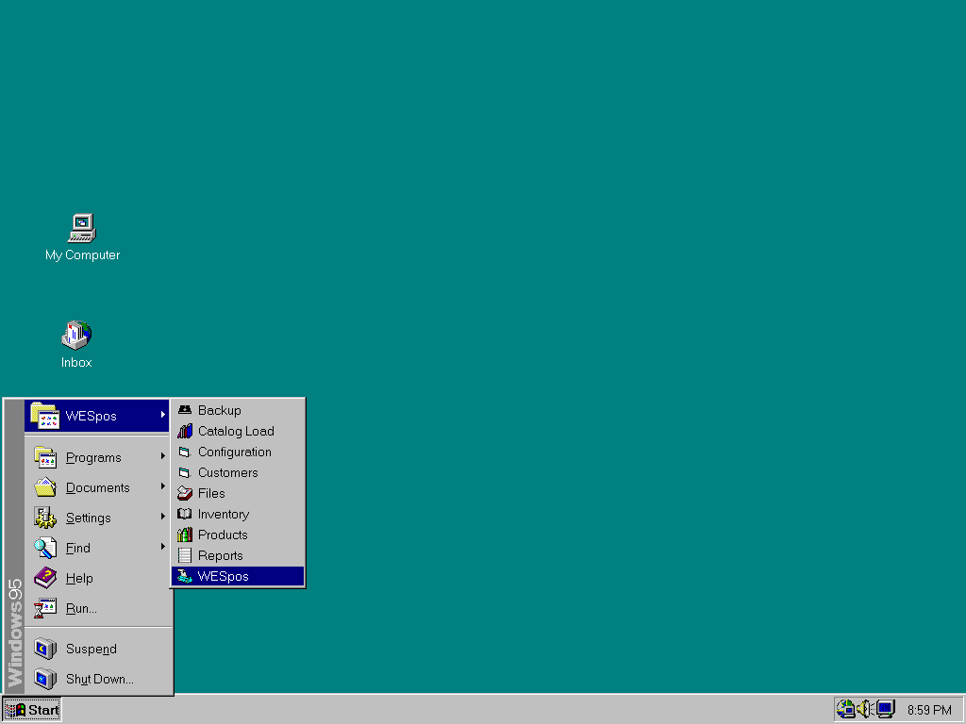Click the Suspend monitor icon
The width and height of the screenshot is (966, 724).
[x=45, y=649]
